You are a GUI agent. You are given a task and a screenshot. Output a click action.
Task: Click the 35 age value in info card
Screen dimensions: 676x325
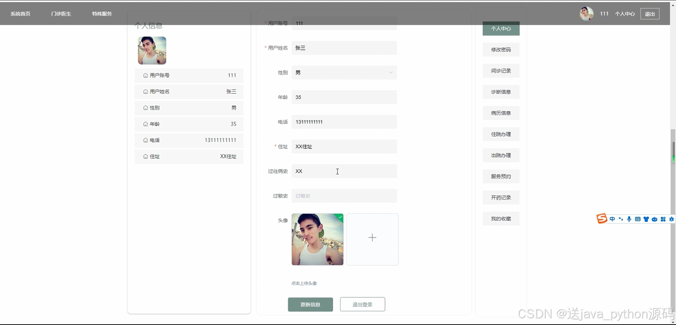coord(233,124)
